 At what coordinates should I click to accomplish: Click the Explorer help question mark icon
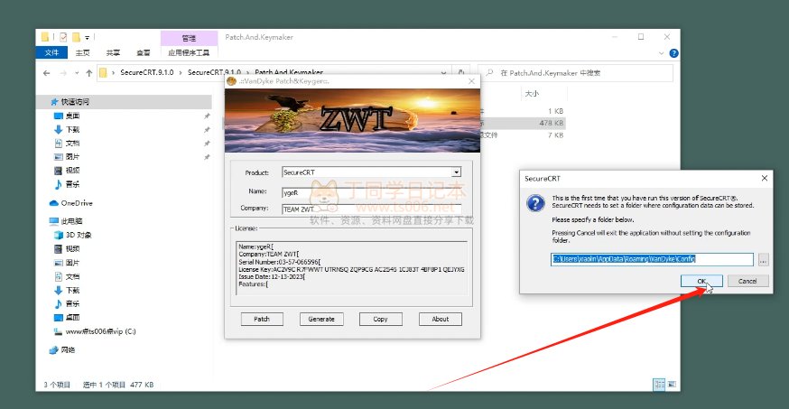pos(673,53)
